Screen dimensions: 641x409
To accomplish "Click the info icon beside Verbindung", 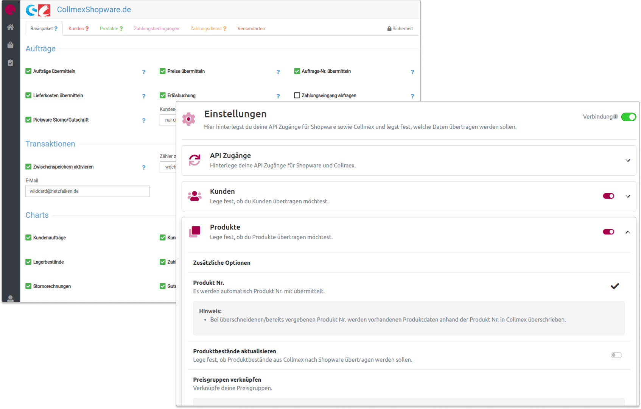I will coord(616,117).
